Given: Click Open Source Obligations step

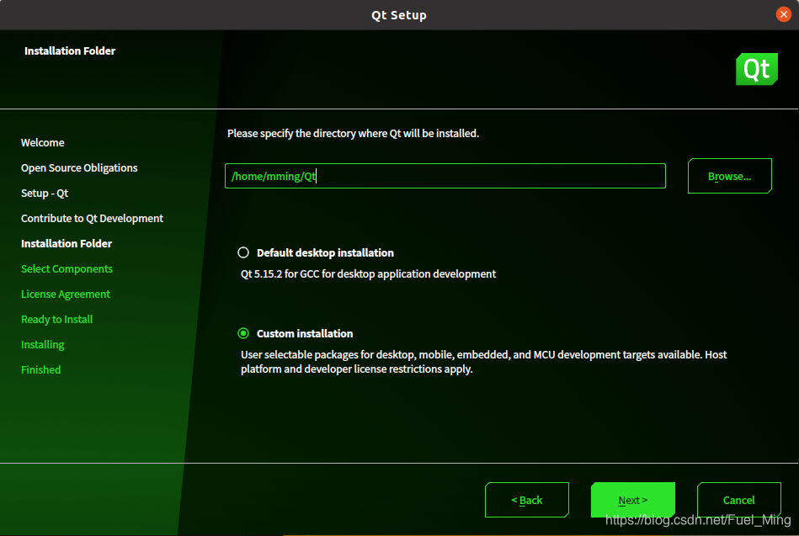Looking at the screenshot, I should (x=79, y=168).
